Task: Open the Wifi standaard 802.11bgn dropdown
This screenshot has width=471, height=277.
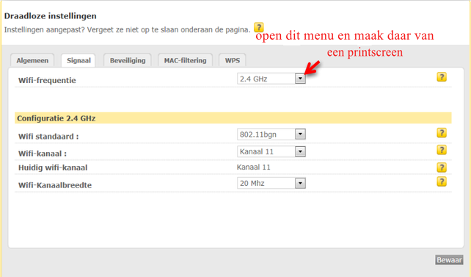Action: click(x=271, y=134)
